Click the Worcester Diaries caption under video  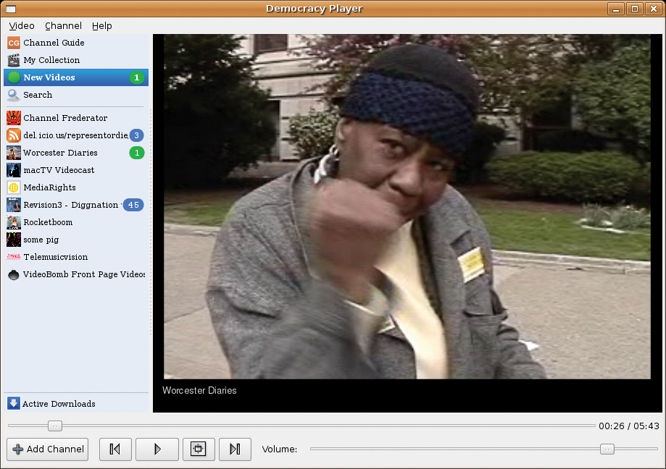point(199,391)
